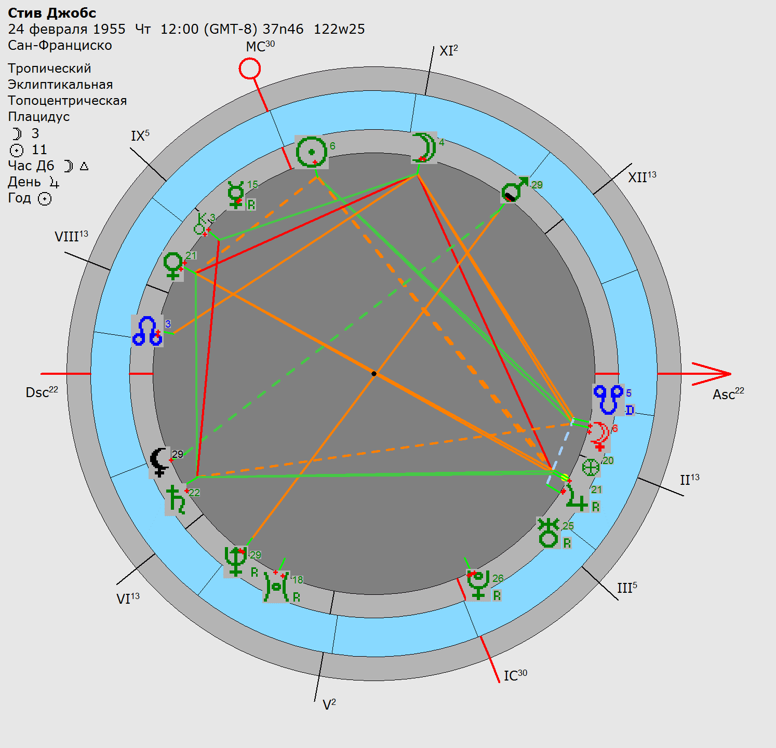Click the Эклиптикальная setting text
The height and width of the screenshot is (748, 776).
[x=60, y=85]
